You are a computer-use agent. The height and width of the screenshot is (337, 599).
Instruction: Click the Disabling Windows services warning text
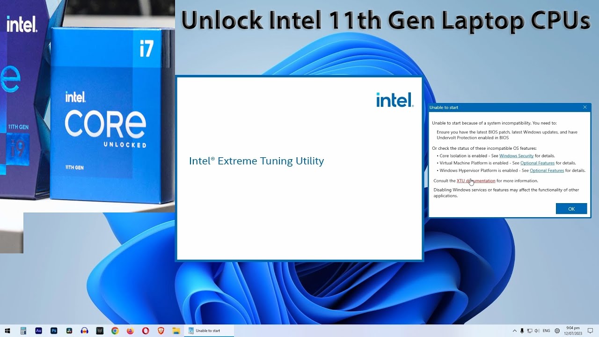click(x=506, y=193)
